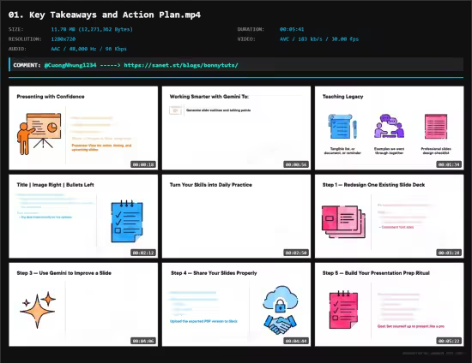Viewport: 472px width, 363px height.
Task: Click 'Generate slide outlines and talking points' text
Action: point(218,110)
